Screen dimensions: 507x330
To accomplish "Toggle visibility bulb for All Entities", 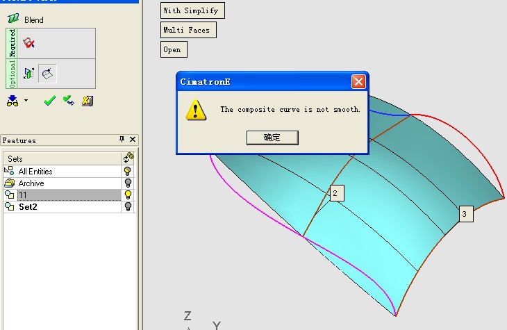I will (x=128, y=171).
